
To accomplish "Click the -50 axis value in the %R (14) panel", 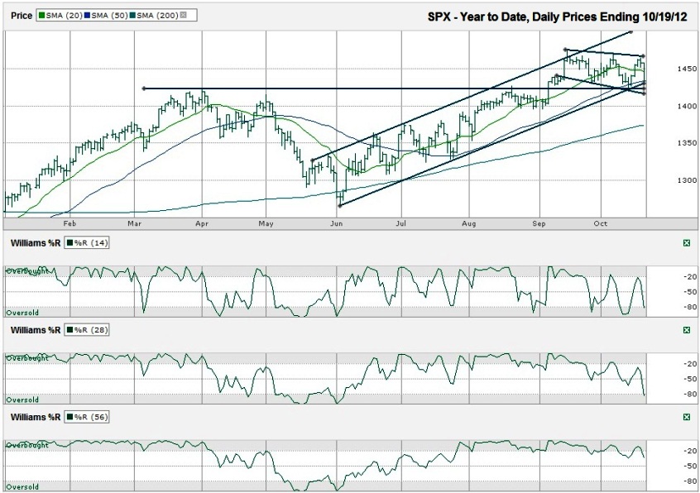I will click(x=690, y=292).
